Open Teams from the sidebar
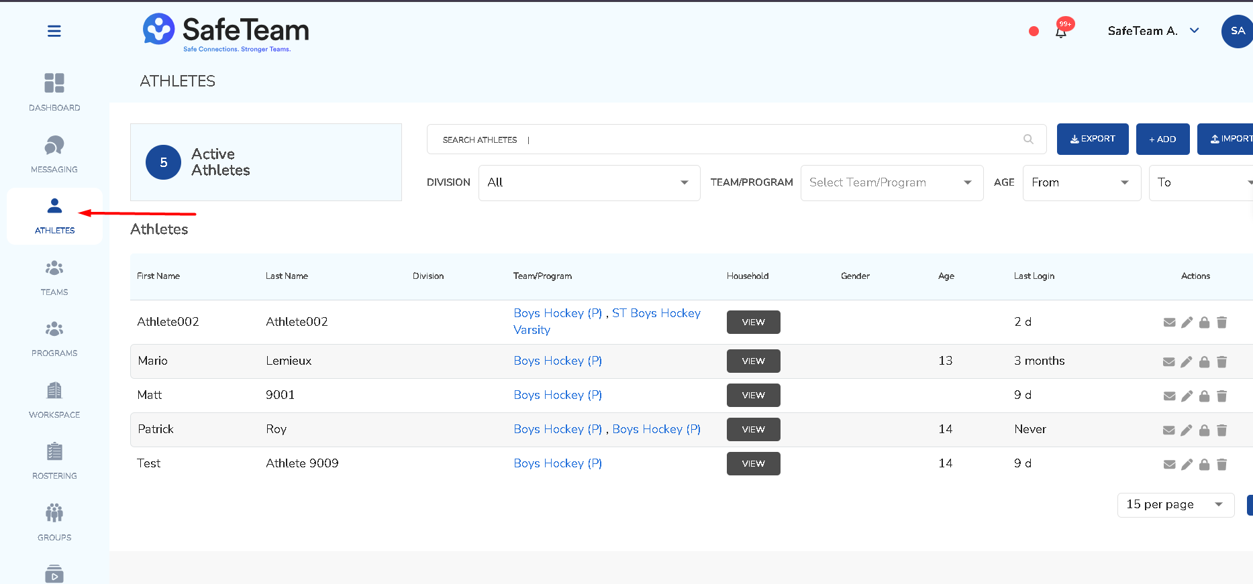Viewport: 1253px width, 584px height. click(54, 278)
